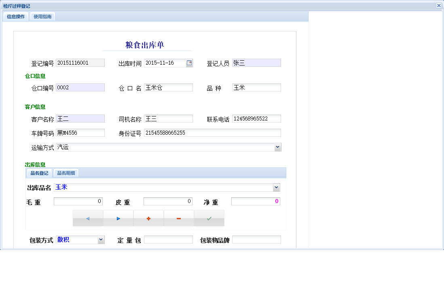Click the minus icon to remove entry
The height and width of the screenshot is (292, 444).
[x=179, y=218]
